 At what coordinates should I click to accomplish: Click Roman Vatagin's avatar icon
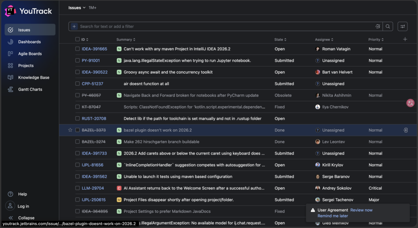click(318, 49)
